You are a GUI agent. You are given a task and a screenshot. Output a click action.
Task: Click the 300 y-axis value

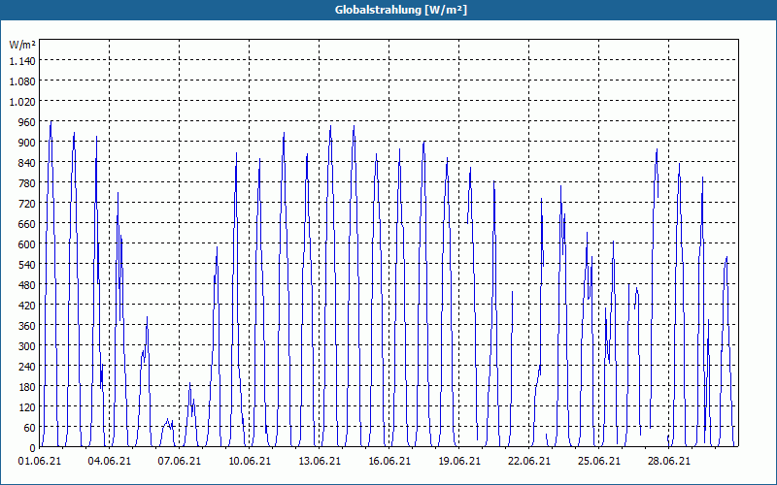tap(28, 346)
